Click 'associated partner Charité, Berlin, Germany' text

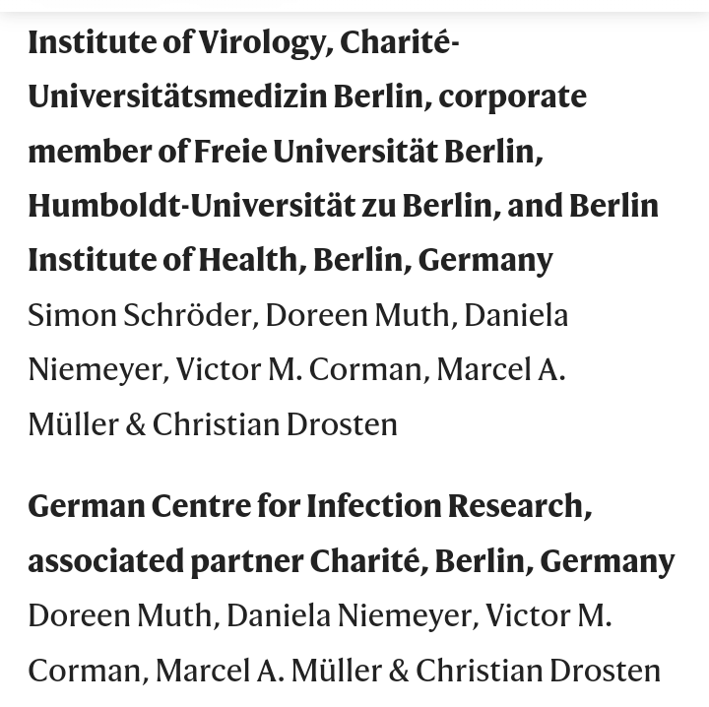click(x=351, y=561)
